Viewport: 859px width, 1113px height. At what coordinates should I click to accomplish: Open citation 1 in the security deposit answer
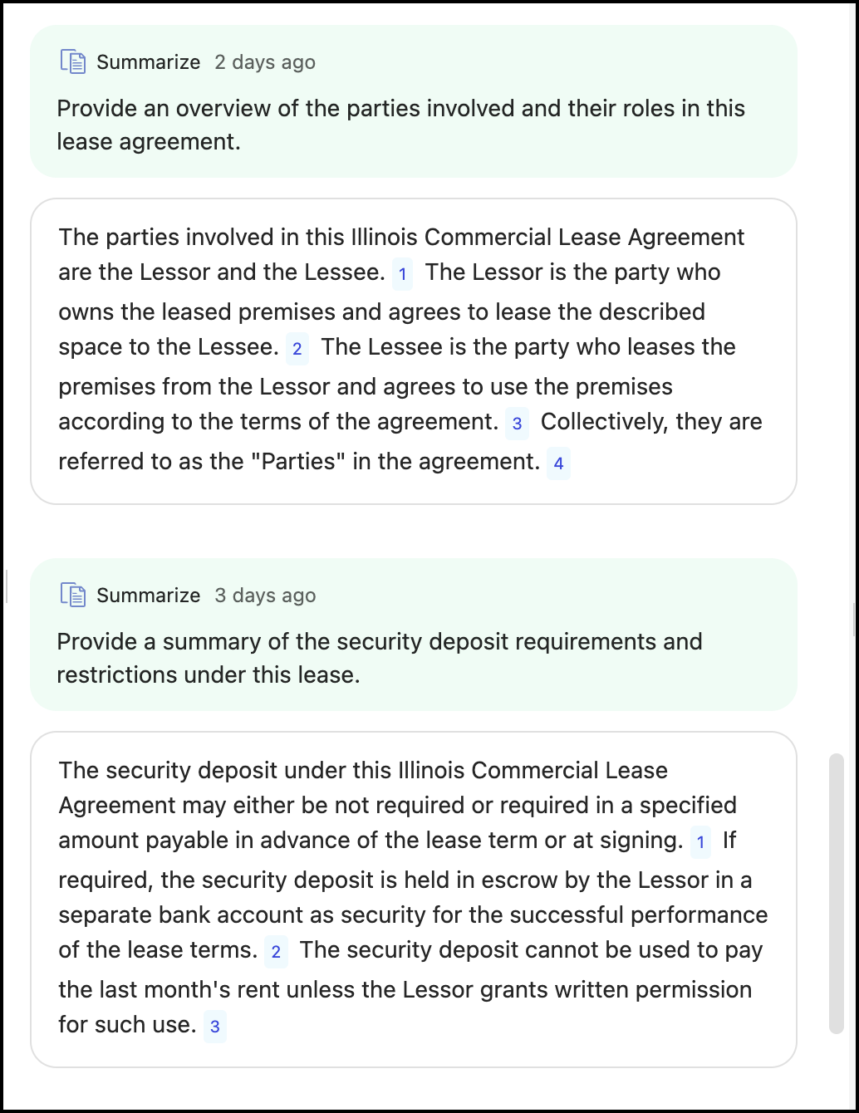(x=700, y=842)
